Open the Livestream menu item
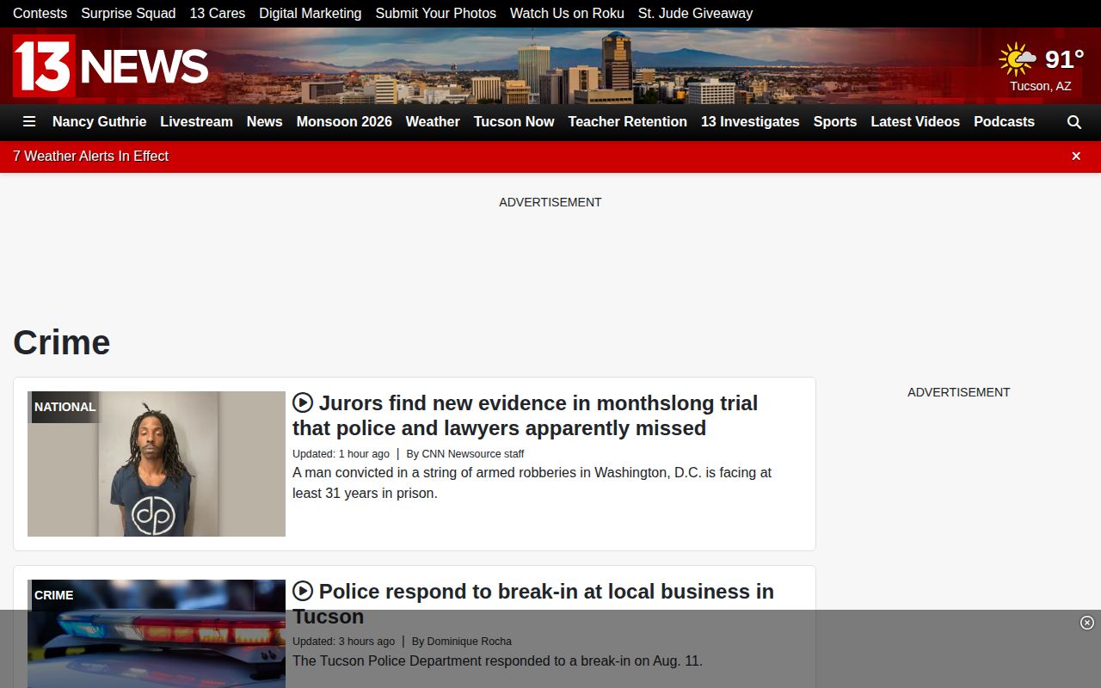The height and width of the screenshot is (688, 1101). 196,122
